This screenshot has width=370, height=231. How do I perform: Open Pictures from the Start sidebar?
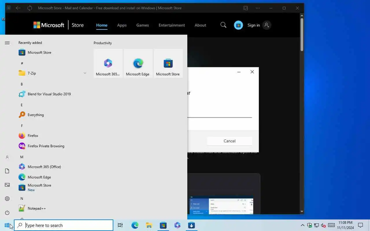coord(7,185)
